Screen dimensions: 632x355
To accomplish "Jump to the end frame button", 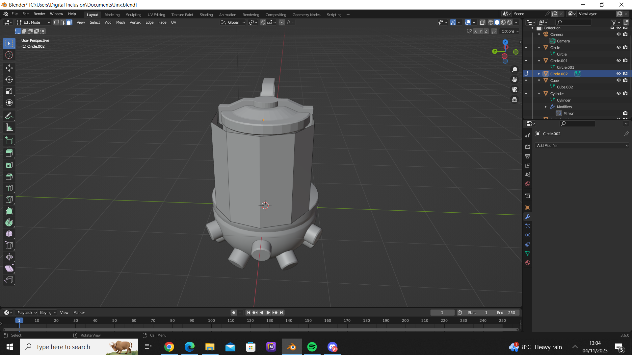I will (281, 313).
